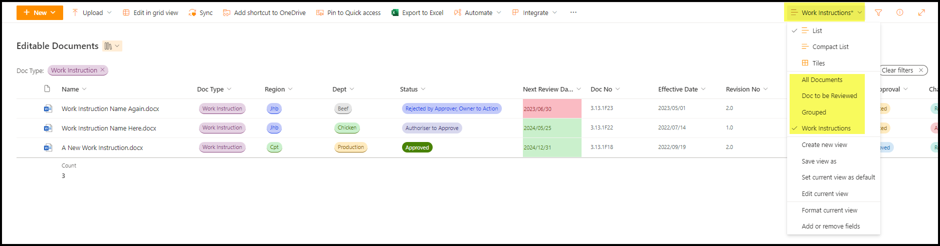940x246 pixels.
Task: Select the Compact List layout option
Action: [830, 46]
